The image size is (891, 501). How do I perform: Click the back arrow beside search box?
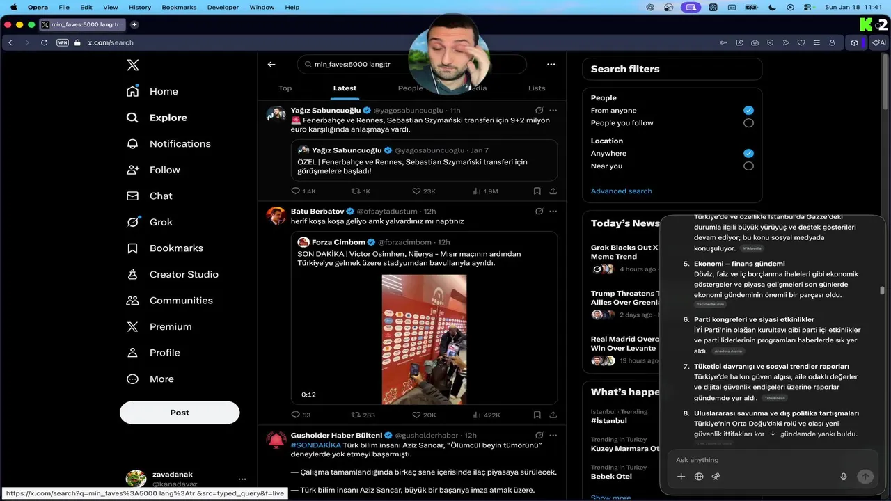click(x=271, y=64)
